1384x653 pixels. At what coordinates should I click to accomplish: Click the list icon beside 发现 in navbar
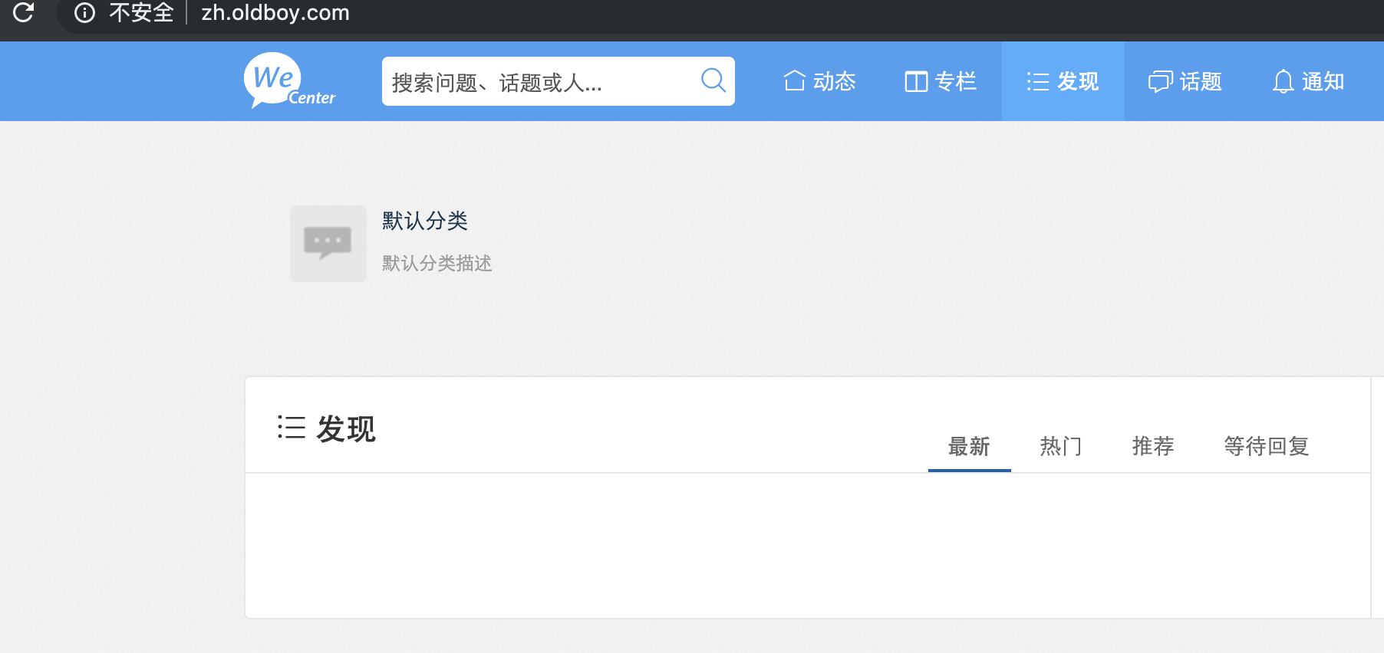point(1037,81)
